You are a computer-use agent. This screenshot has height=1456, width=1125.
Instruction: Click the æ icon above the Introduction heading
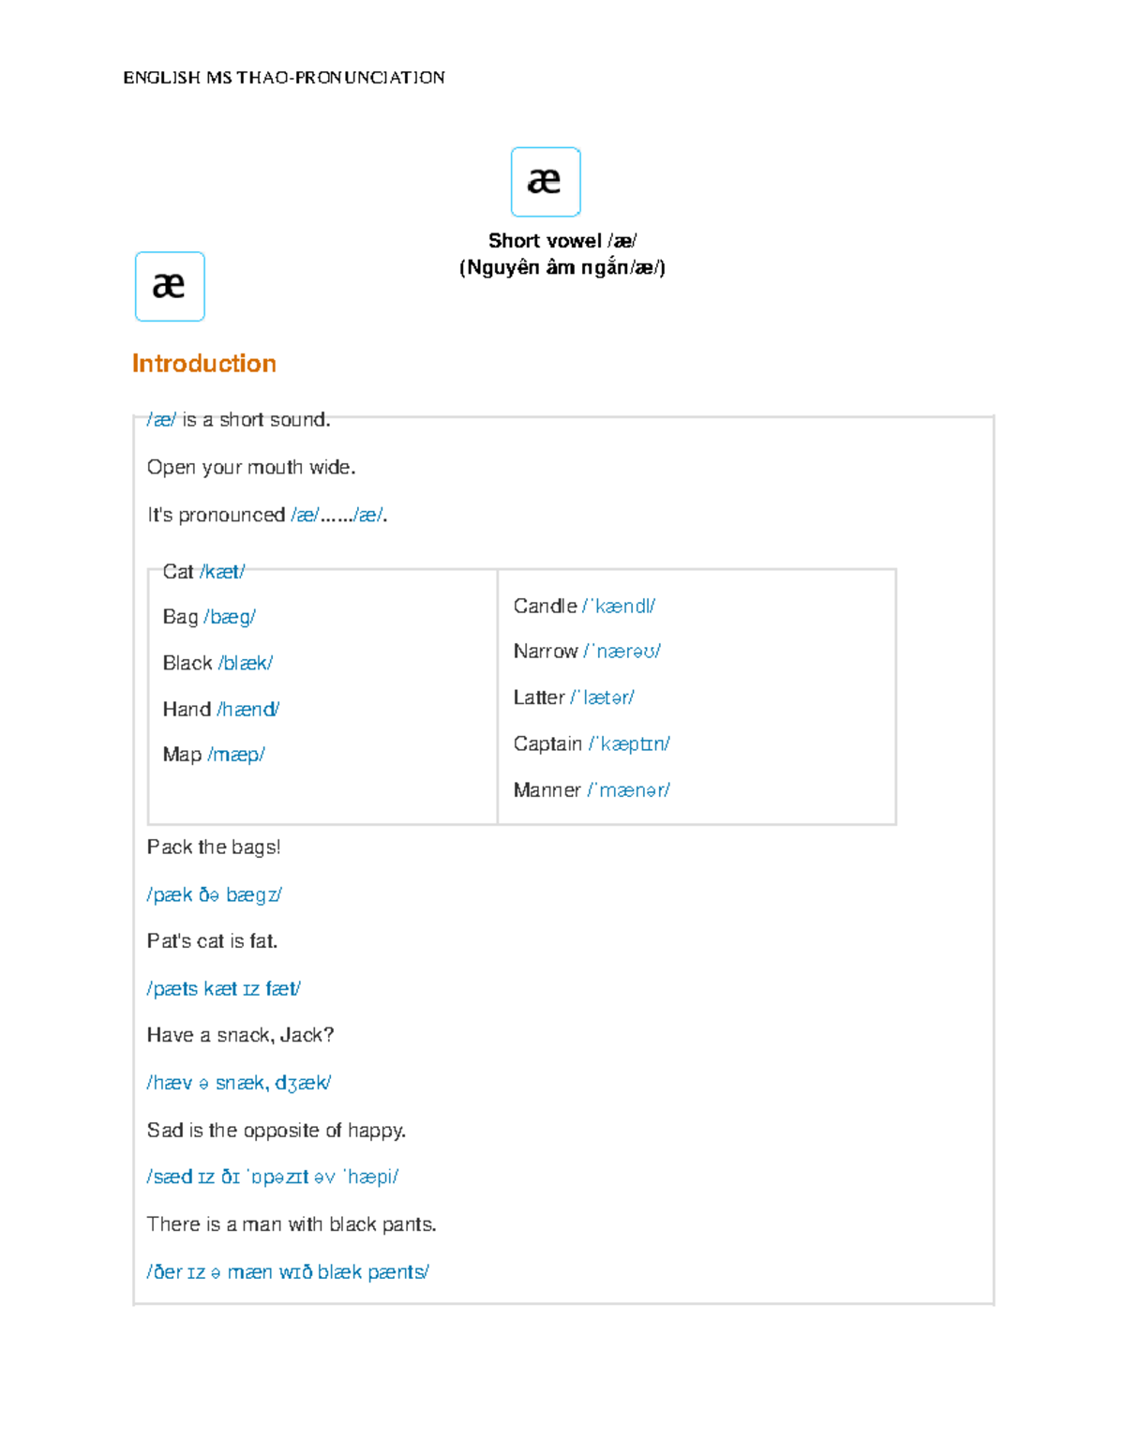click(x=170, y=287)
